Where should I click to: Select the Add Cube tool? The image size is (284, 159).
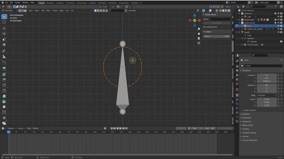[x=4, y=63]
